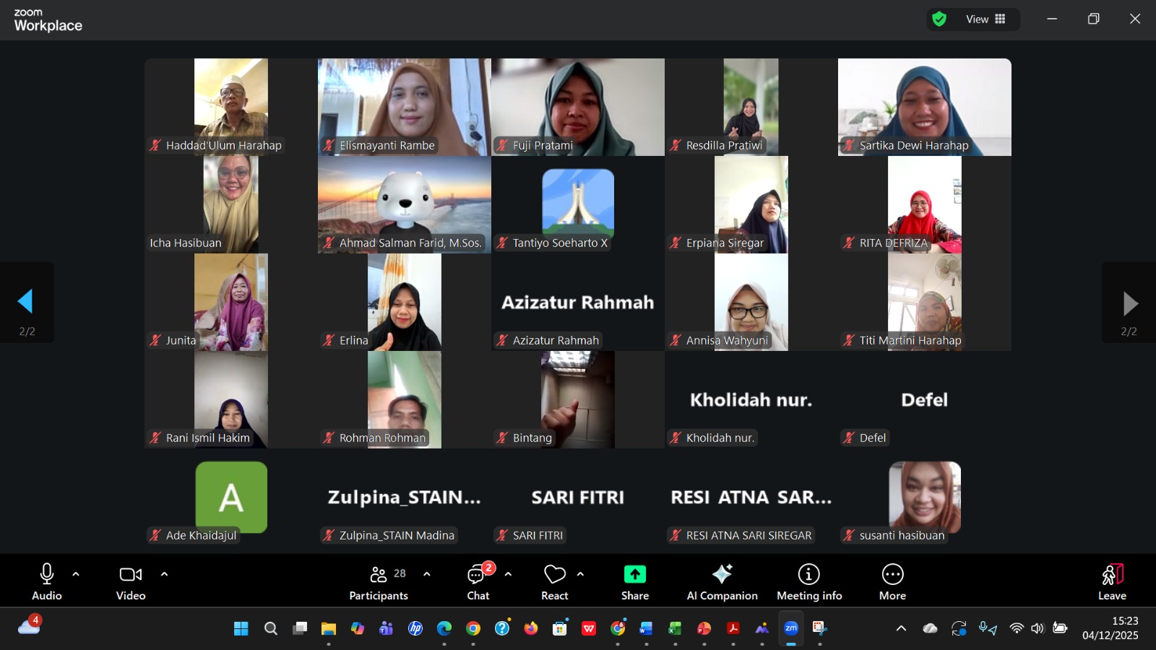Click the green encryption shield icon
Image resolution: width=1156 pixels, height=650 pixels.
939,19
